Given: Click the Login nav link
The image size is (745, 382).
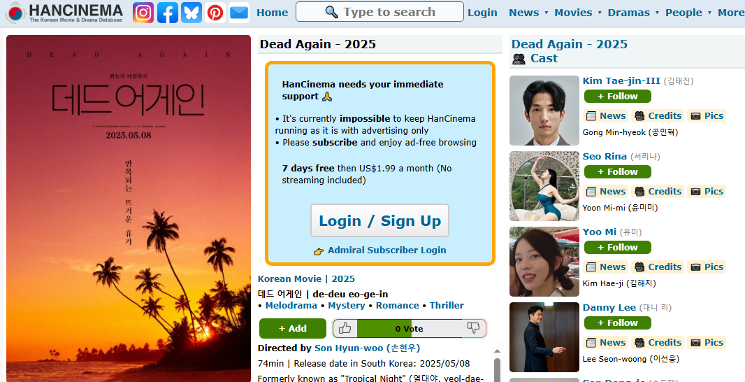Looking at the screenshot, I should (x=482, y=13).
